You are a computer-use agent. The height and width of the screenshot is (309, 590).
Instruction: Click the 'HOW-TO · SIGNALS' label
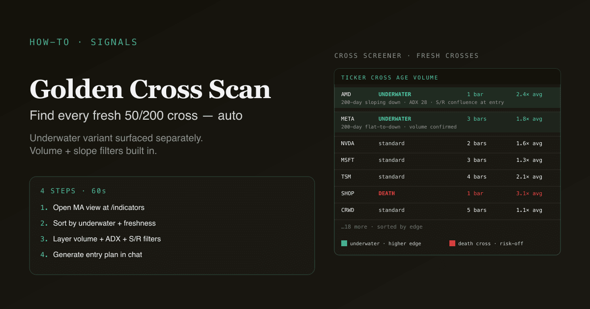[x=84, y=42]
